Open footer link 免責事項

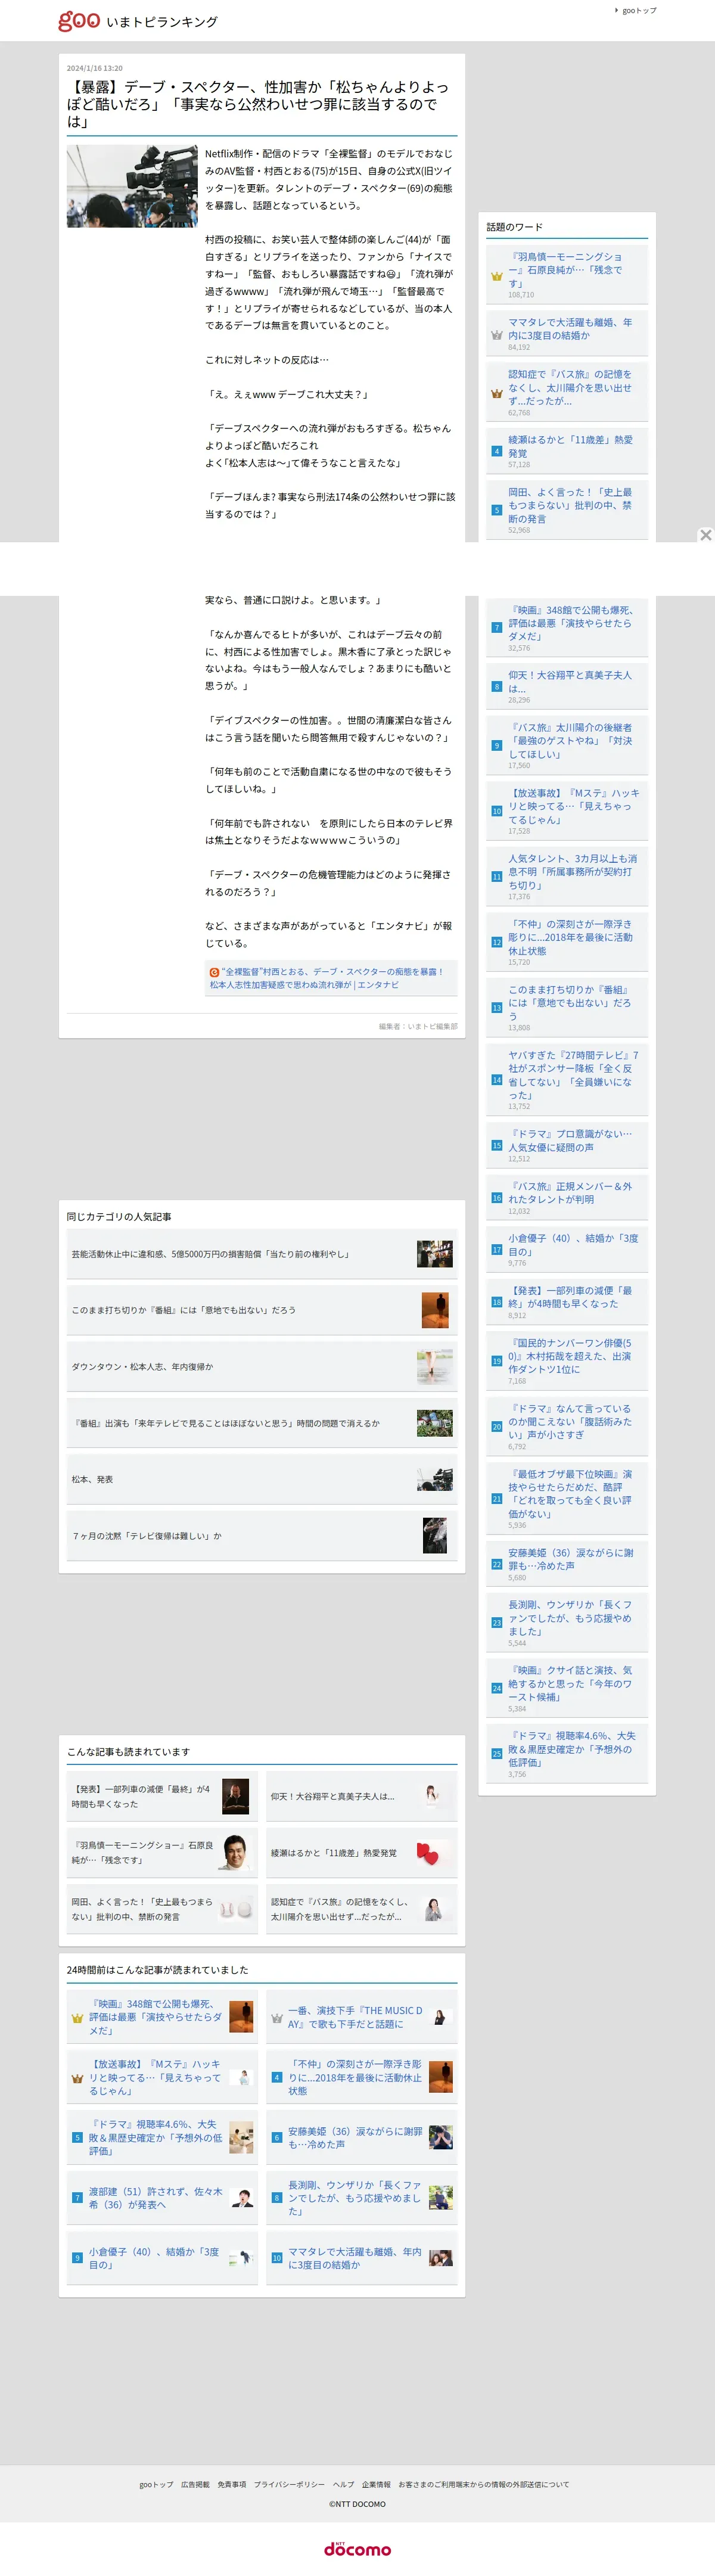coord(232,2484)
